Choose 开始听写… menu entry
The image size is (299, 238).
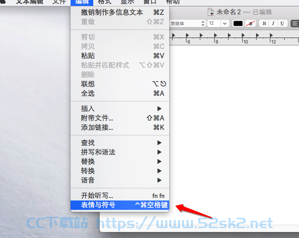[120, 196]
